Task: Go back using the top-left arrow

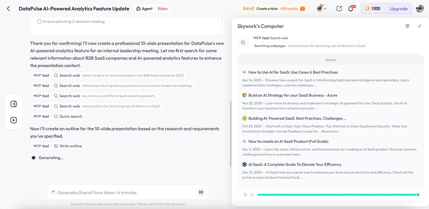Action: tap(9, 9)
